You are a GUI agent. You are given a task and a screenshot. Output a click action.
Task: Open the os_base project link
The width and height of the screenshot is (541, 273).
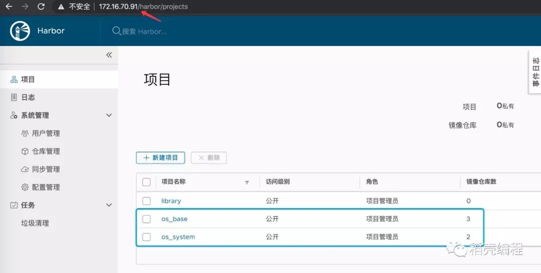[x=175, y=219]
